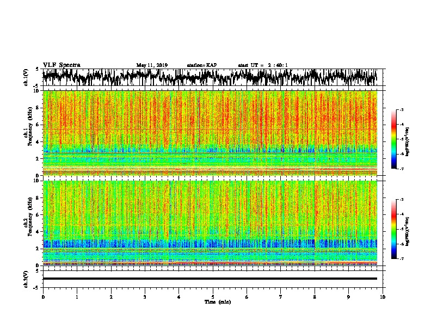The height and width of the screenshot is (333, 431).
Task: Click tick label "8" on the Time axis
Action: pos(315,297)
